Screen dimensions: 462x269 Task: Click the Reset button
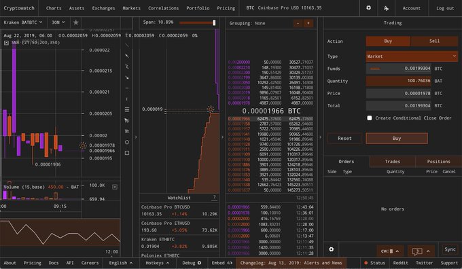pos(344,138)
